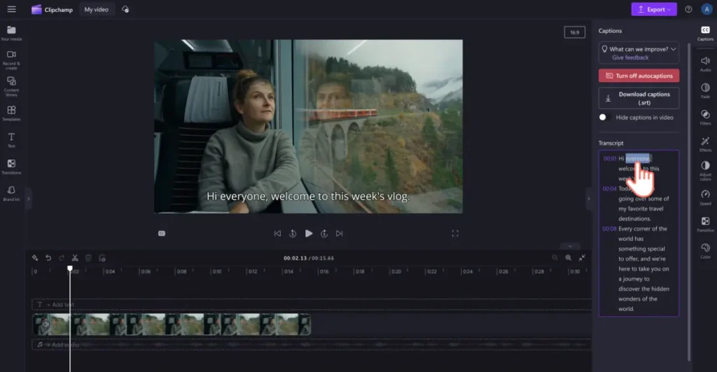Click the Export button
The image size is (717, 372).
pyautogui.click(x=654, y=9)
